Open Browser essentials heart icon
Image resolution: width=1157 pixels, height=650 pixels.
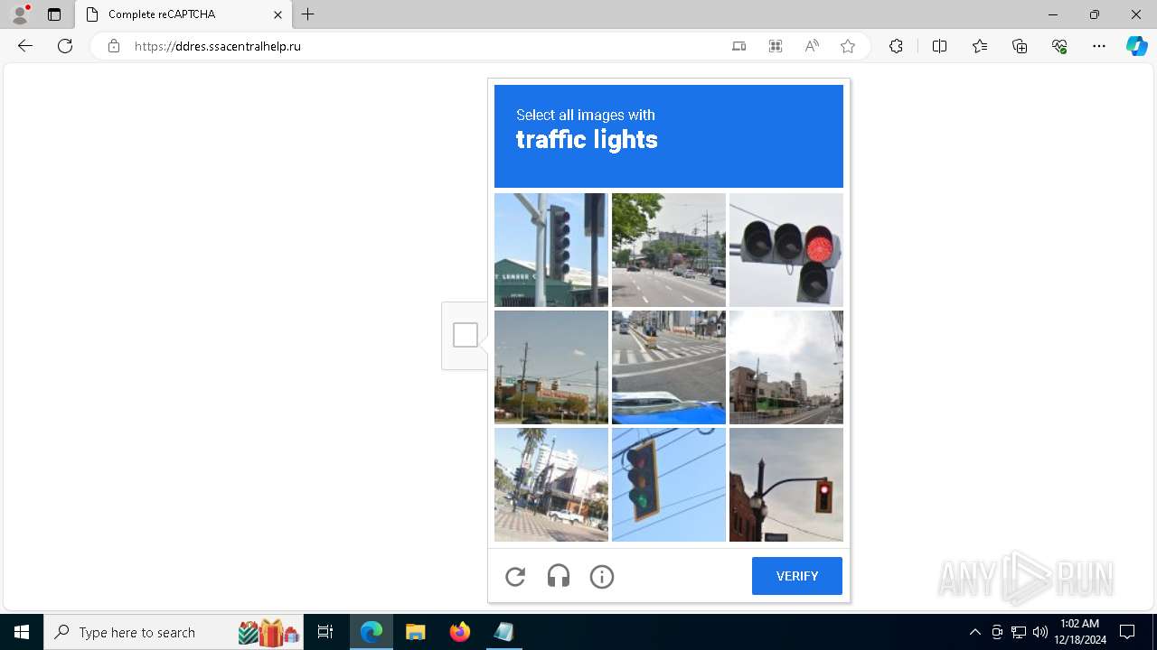click(x=1059, y=46)
